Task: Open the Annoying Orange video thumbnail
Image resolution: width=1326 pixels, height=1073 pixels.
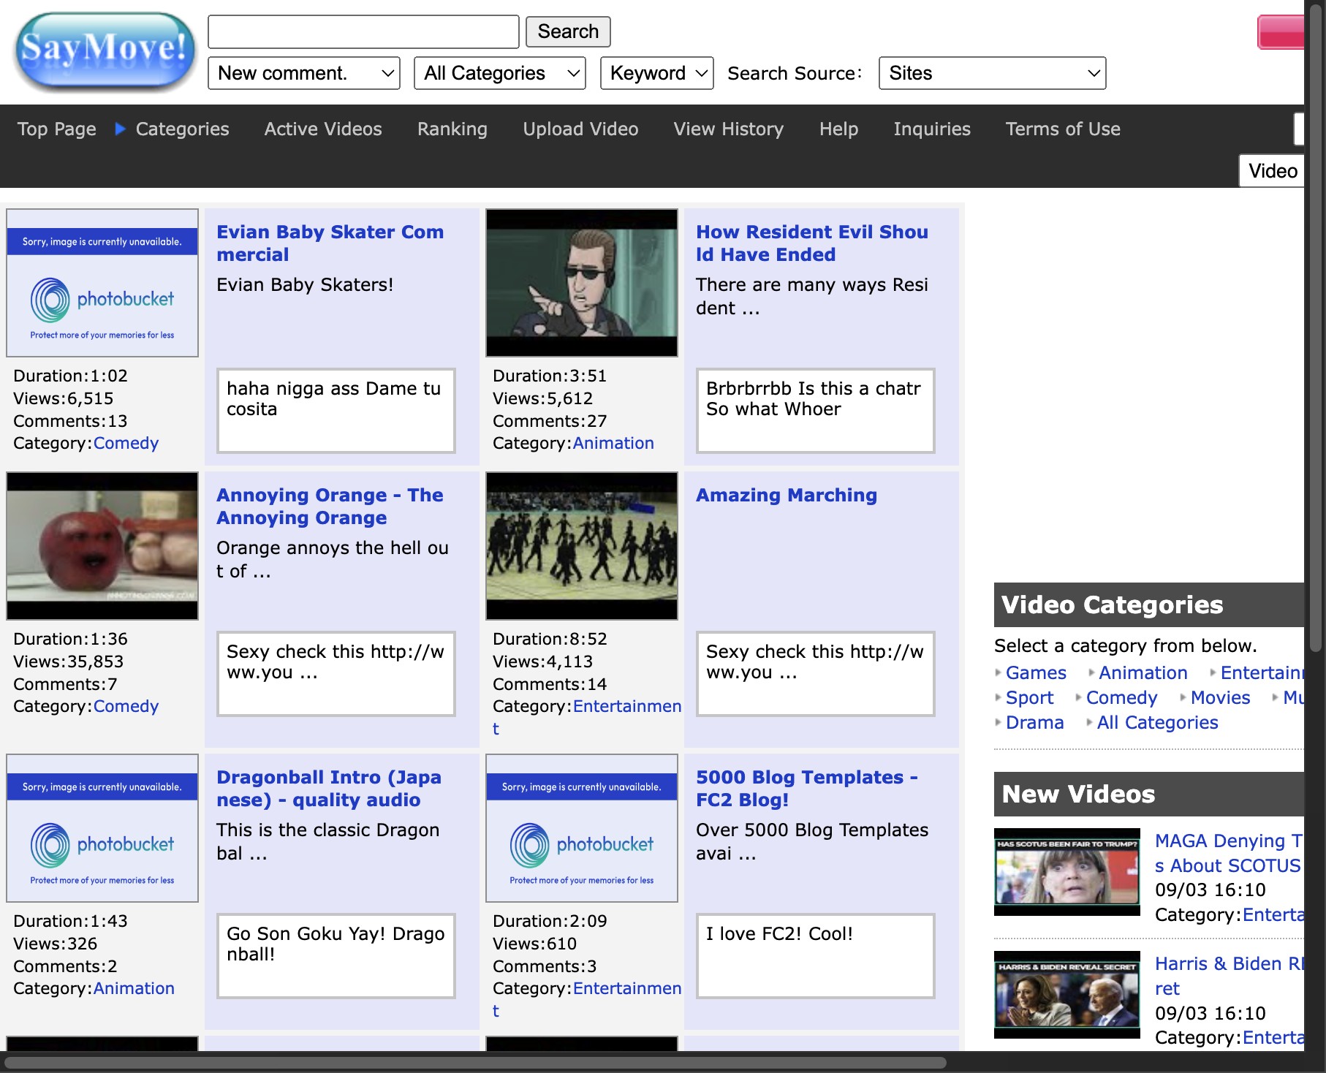Action: pos(102,545)
